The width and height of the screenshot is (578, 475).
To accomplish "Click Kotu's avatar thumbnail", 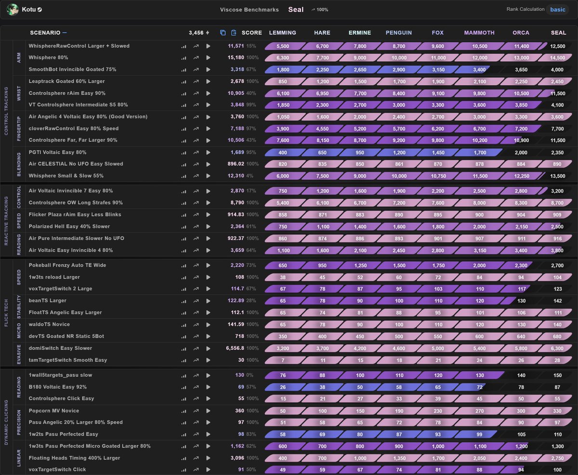I will tap(12, 9).
